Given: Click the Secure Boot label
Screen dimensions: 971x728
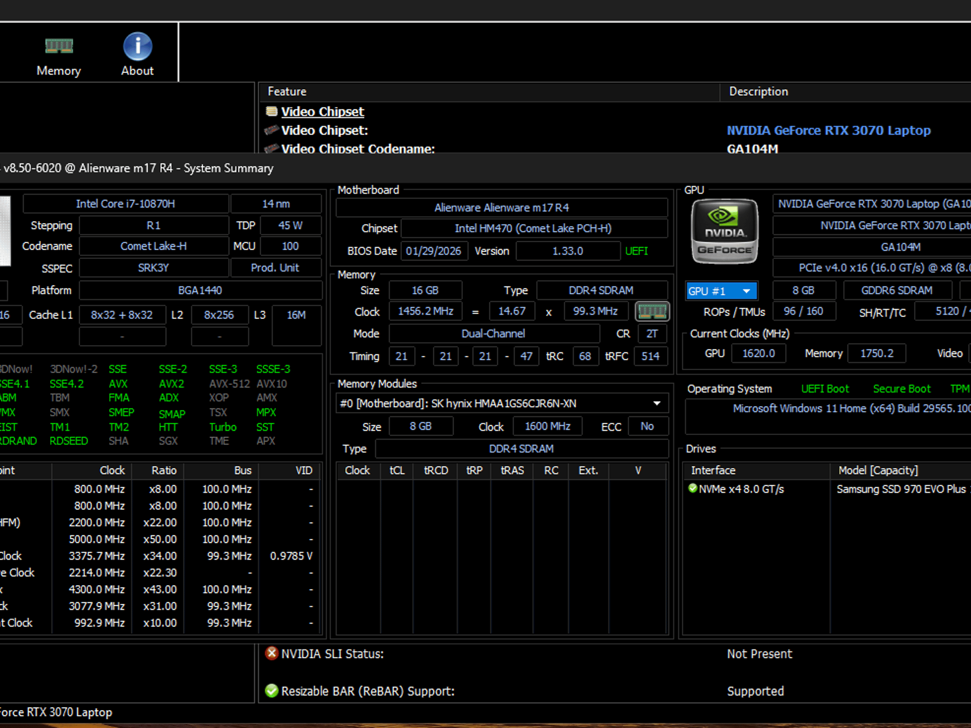Looking at the screenshot, I should tap(902, 389).
